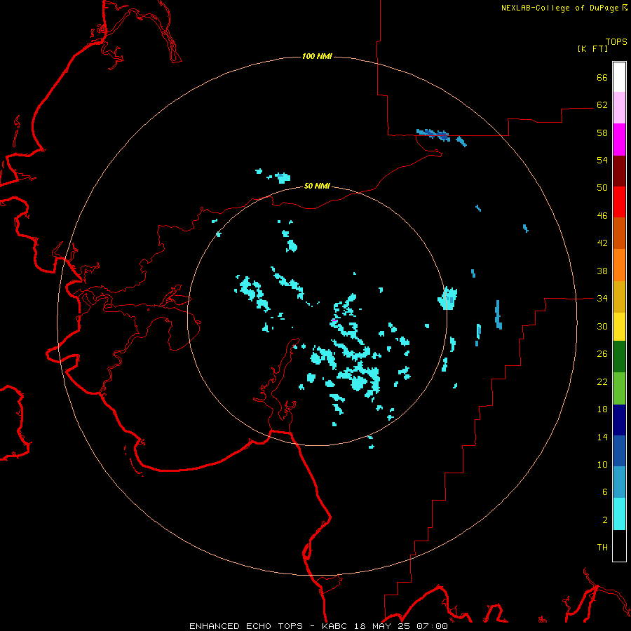Click the 34 legend value
Image resolution: width=631 pixels, height=631 pixels.
[602, 299]
